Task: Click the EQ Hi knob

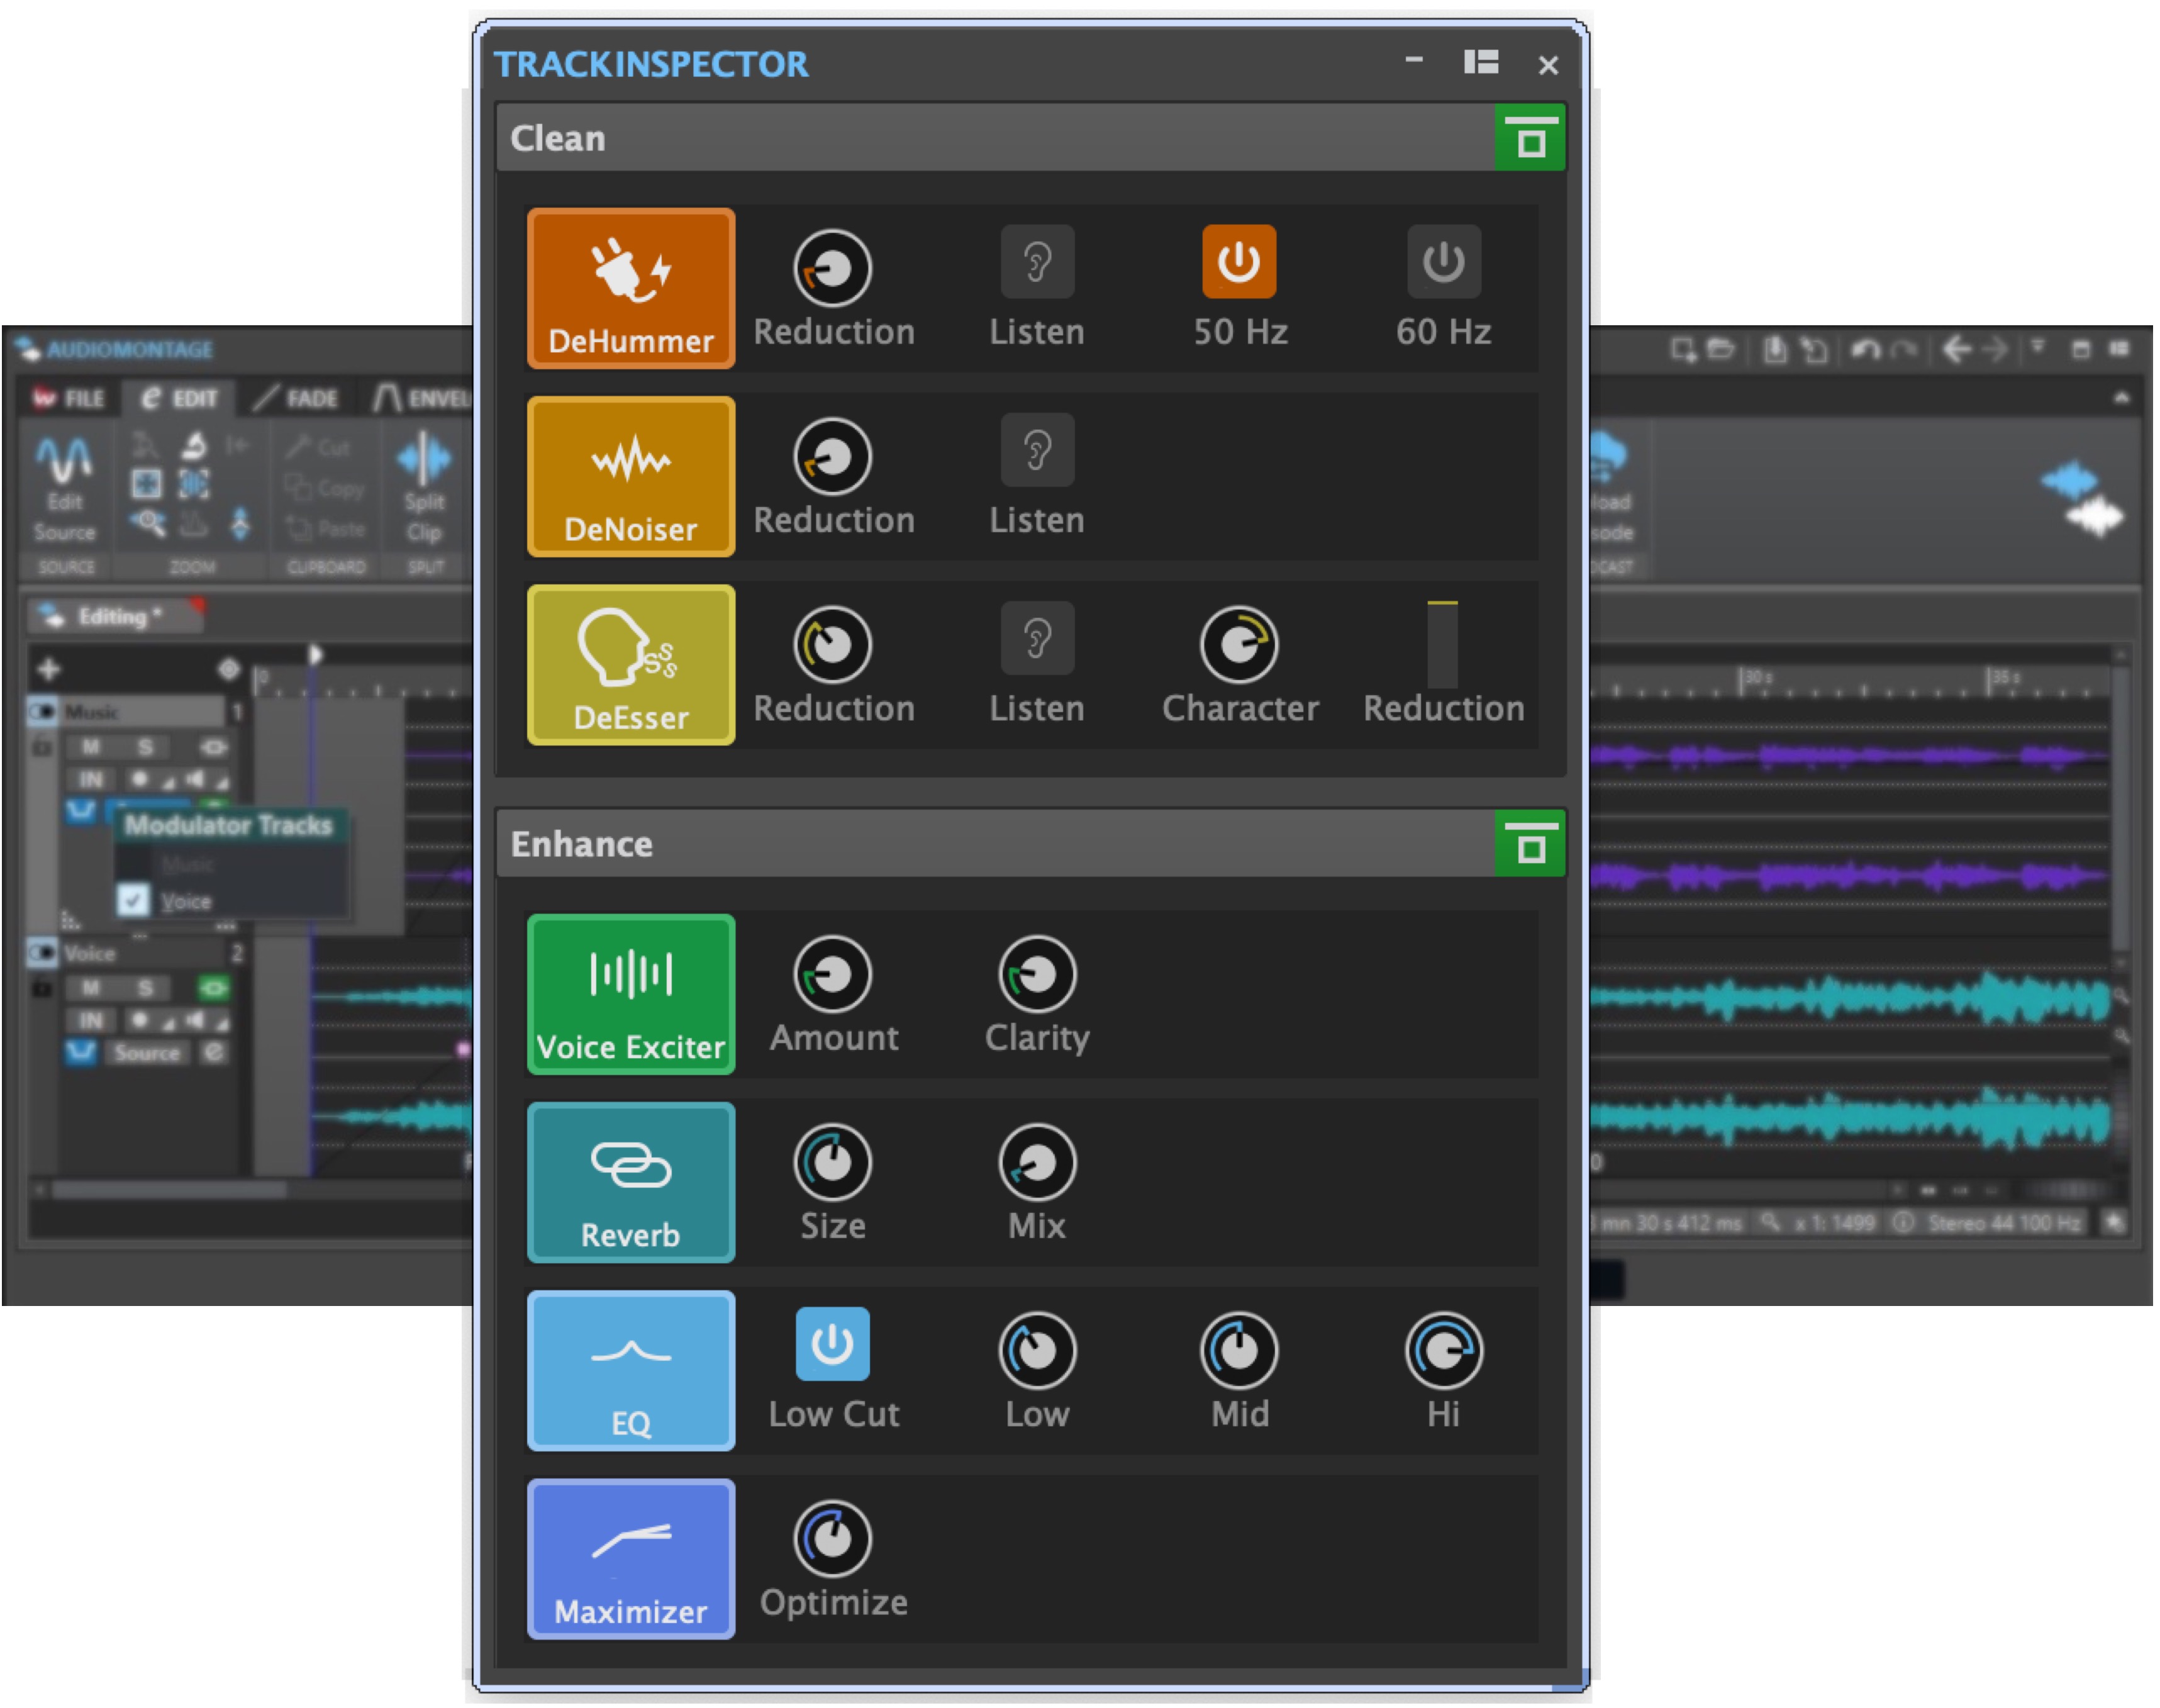Action: pyautogui.click(x=1444, y=1350)
